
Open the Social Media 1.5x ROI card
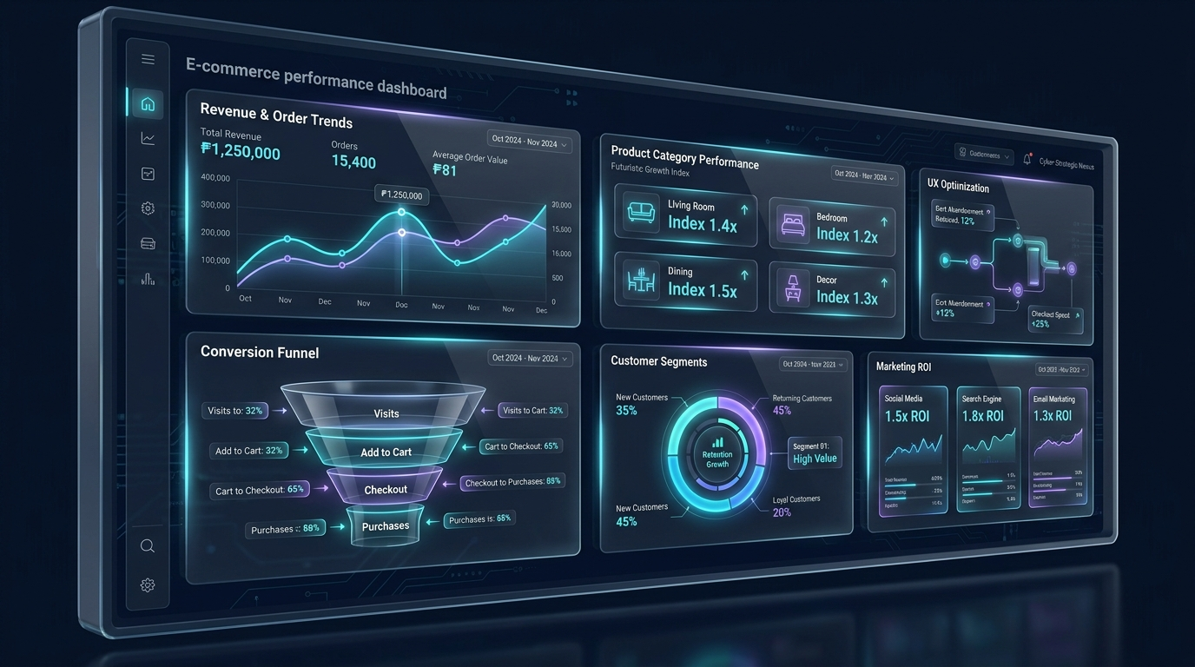coord(912,450)
